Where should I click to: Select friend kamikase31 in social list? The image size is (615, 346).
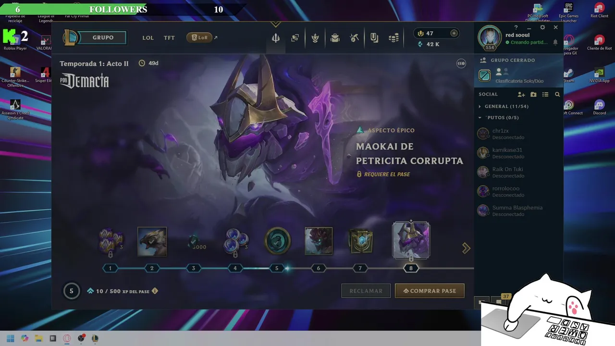[518, 153]
